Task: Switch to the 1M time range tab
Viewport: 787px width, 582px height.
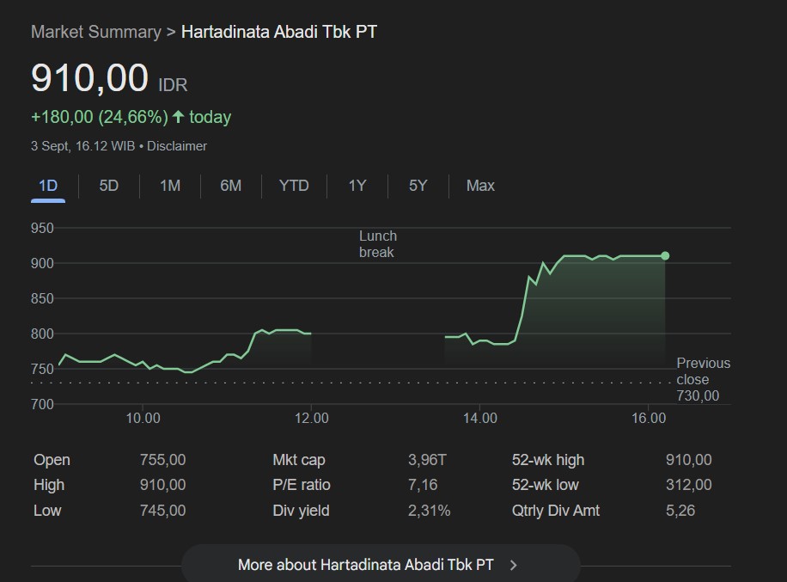Action: 170,186
